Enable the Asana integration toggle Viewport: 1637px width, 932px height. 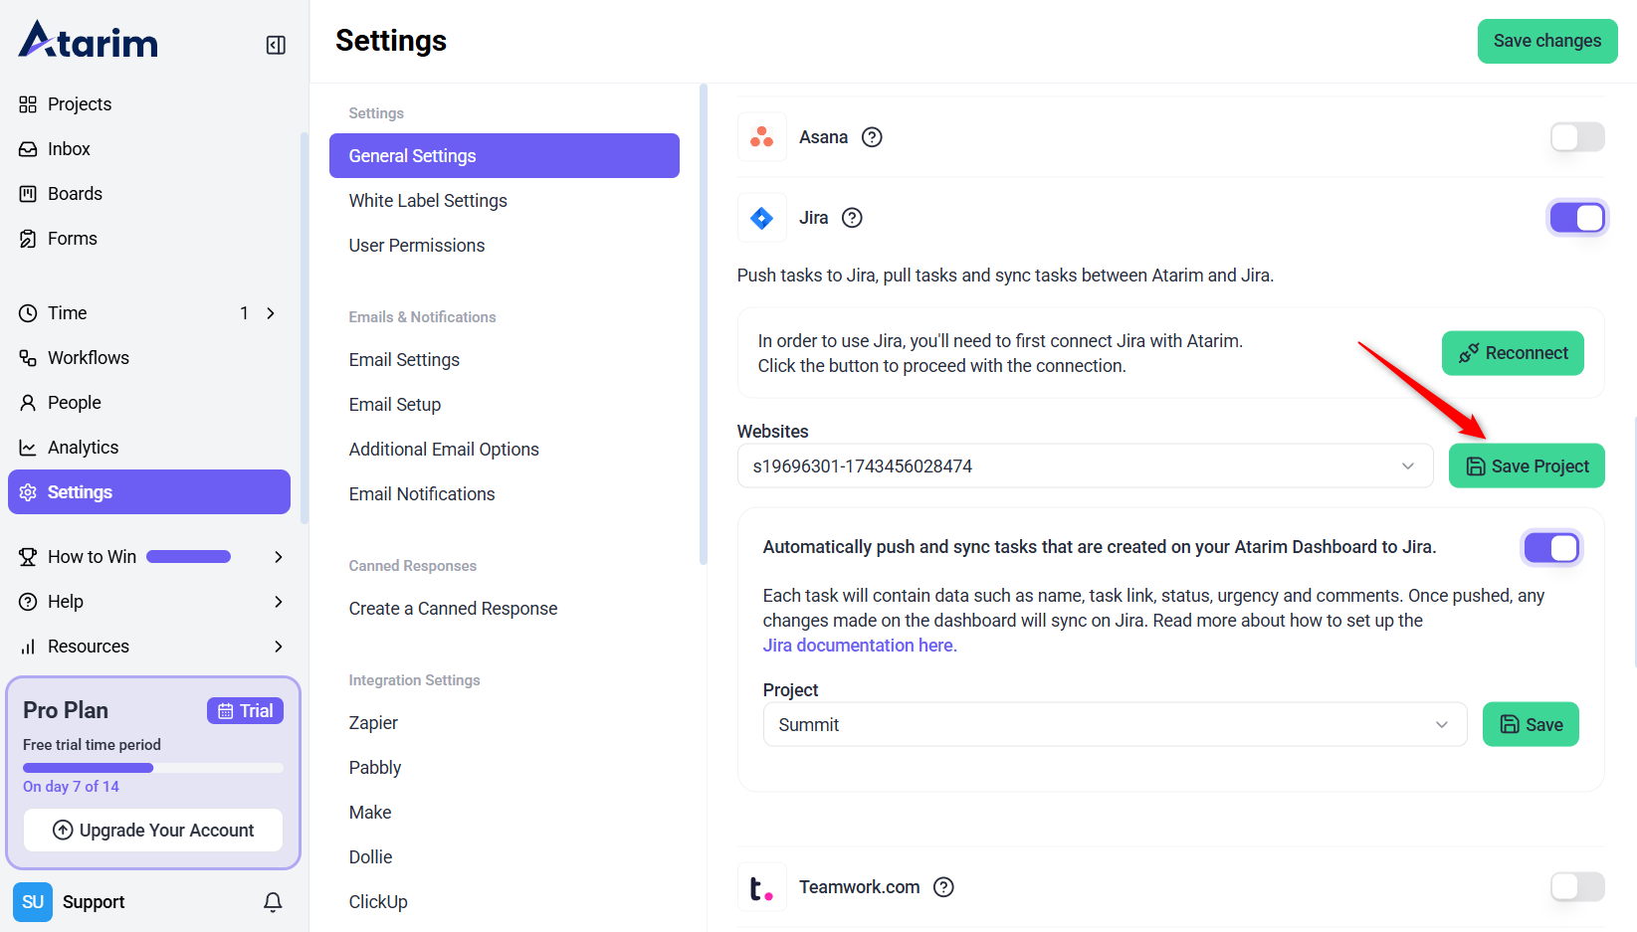(1576, 137)
